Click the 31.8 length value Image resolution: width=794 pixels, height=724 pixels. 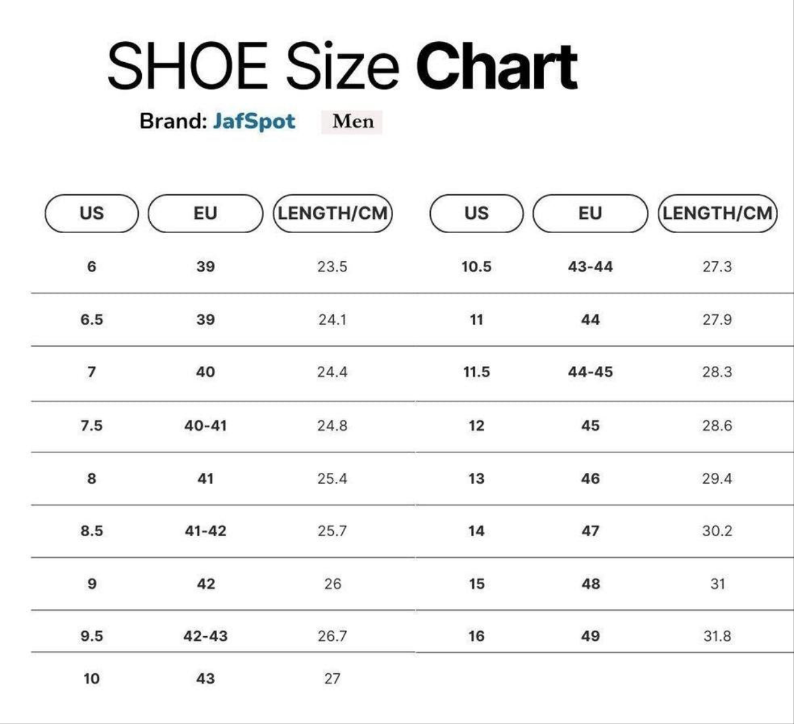coord(717,636)
